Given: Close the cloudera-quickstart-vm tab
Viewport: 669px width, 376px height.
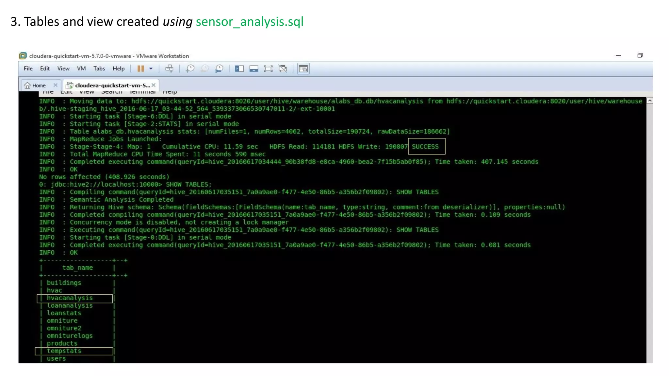Looking at the screenshot, I should pyautogui.click(x=154, y=85).
